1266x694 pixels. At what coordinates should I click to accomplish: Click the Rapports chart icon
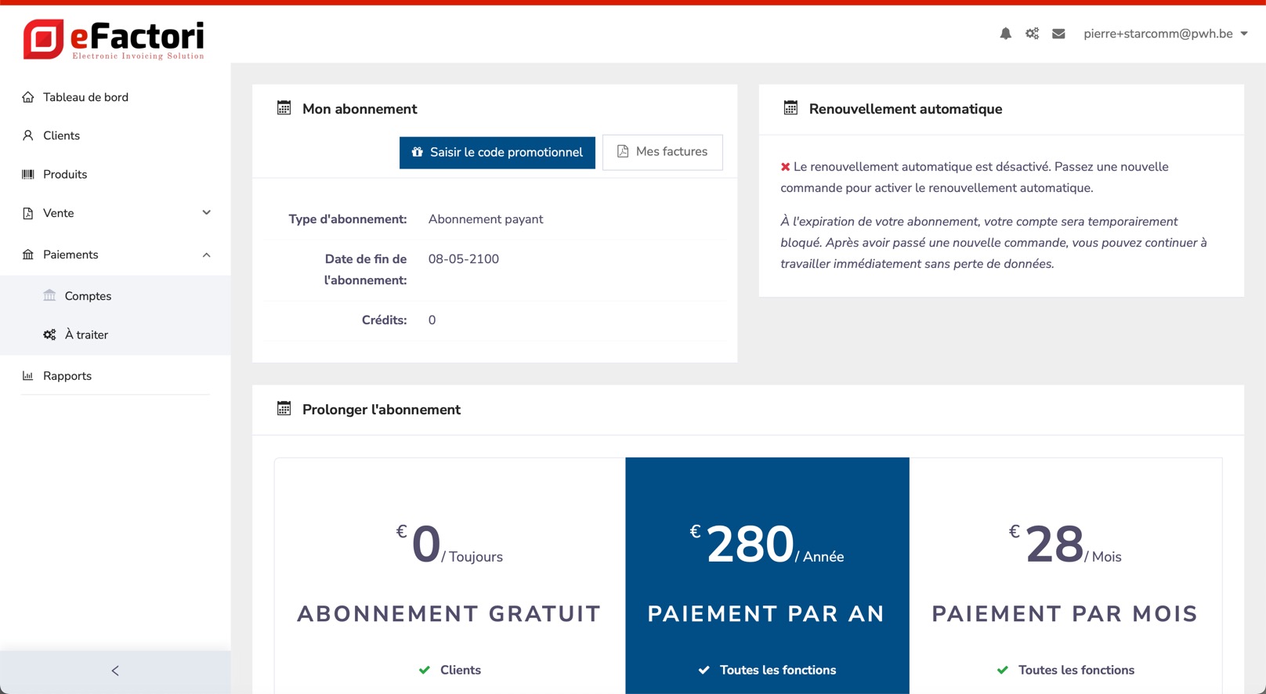tap(28, 376)
